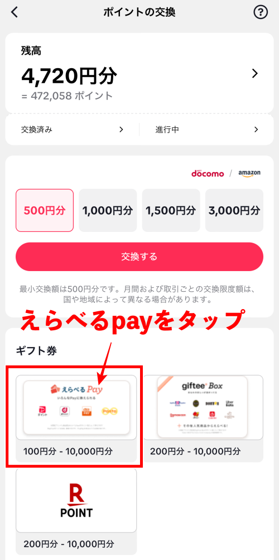
Task: Open the giftee Box gift card
Action: point(203,419)
